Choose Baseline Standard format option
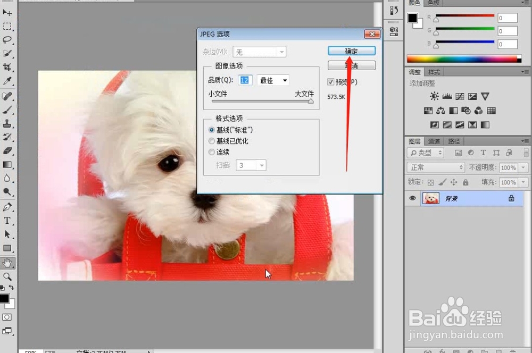 coord(231,130)
